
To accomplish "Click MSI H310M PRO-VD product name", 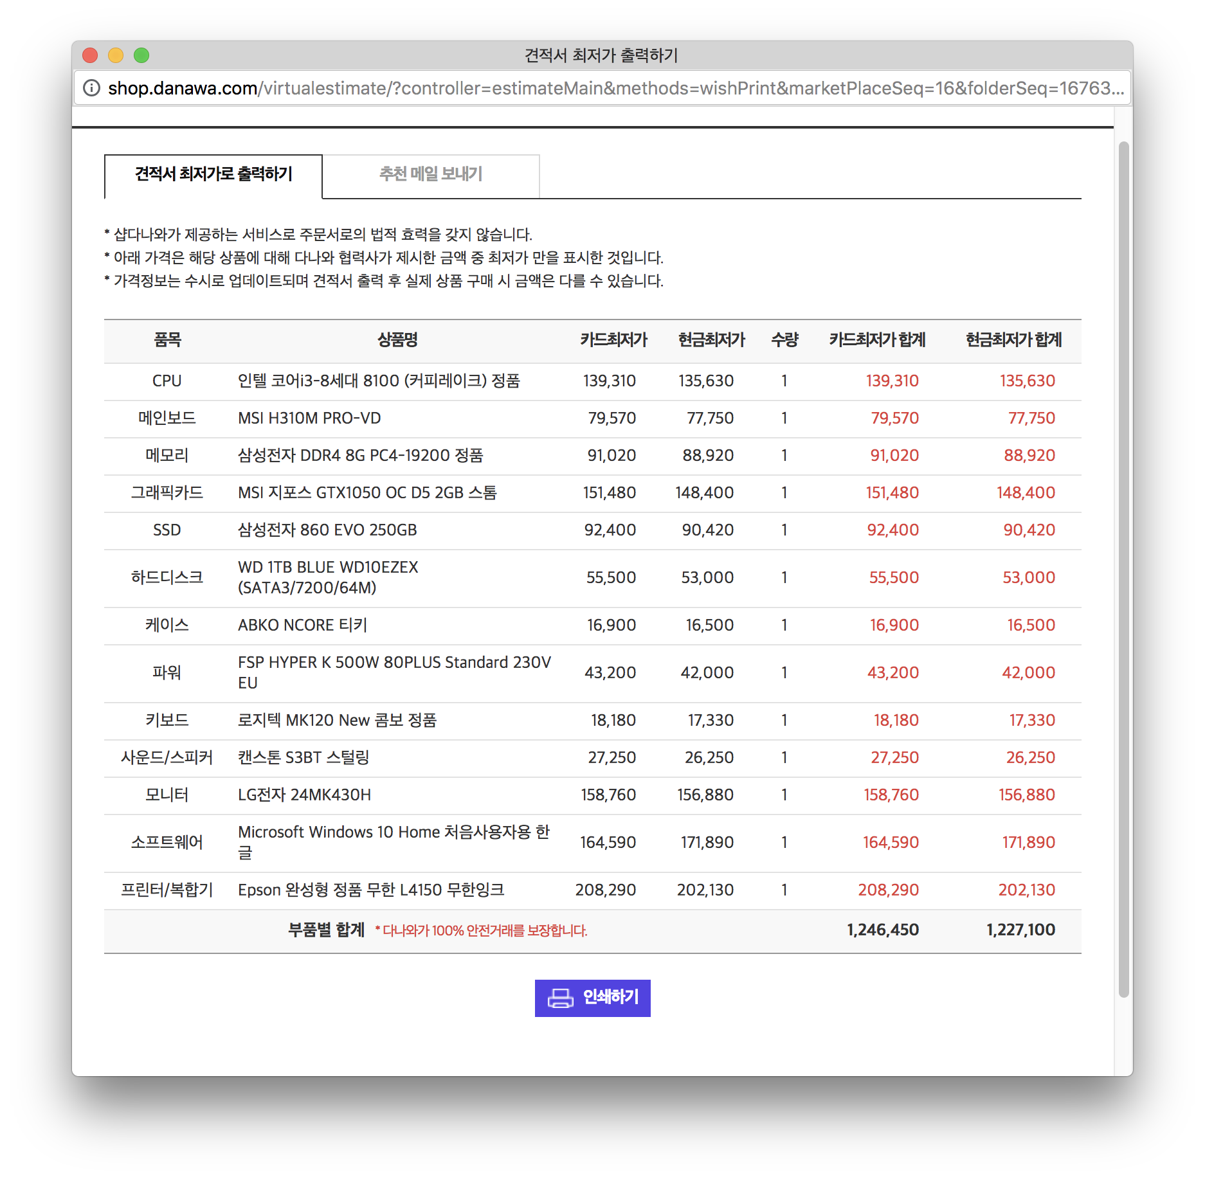I will pyautogui.click(x=309, y=418).
